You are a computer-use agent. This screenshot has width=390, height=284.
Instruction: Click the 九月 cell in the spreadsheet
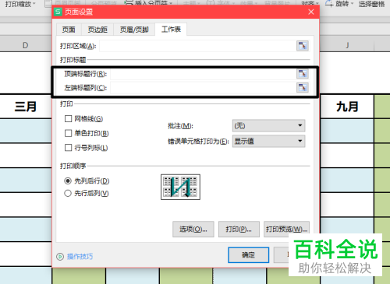347,107
